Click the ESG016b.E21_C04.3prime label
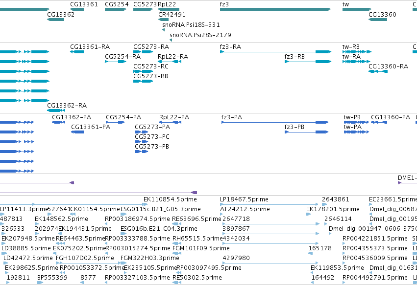The height and width of the screenshot is (285, 417). pos(159,229)
